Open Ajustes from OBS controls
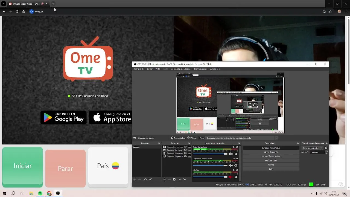The image size is (350, 197). tap(271, 165)
